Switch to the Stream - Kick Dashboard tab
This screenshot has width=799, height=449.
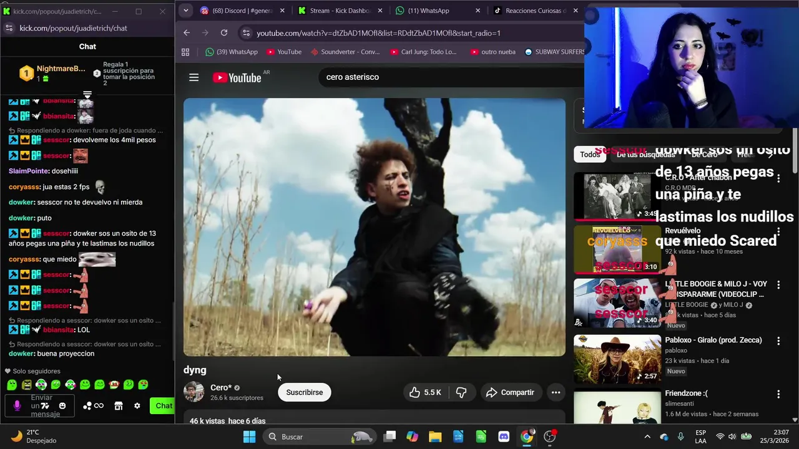[x=340, y=11]
